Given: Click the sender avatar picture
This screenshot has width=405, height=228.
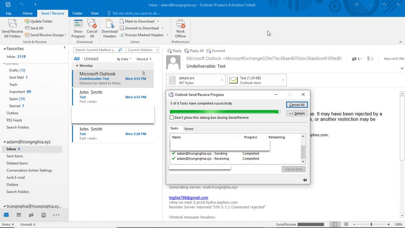Looking at the screenshot, I should (173, 62).
